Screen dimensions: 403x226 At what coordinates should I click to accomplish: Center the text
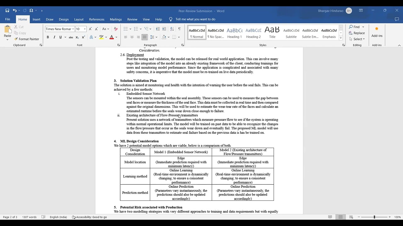point(132,37)
